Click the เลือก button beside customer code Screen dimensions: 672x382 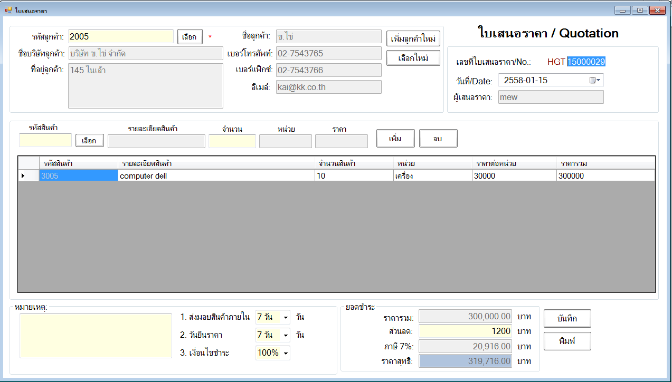(190, 37)
